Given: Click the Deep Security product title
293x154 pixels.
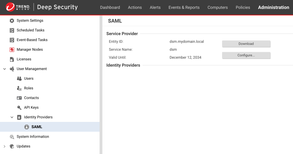Looking at the screenshot, I should pyautogui.click(x=57, y=7).
